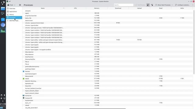Viewport: 195px width, 109px height.
Task: Select the Processes page
Action: point(14,18)
